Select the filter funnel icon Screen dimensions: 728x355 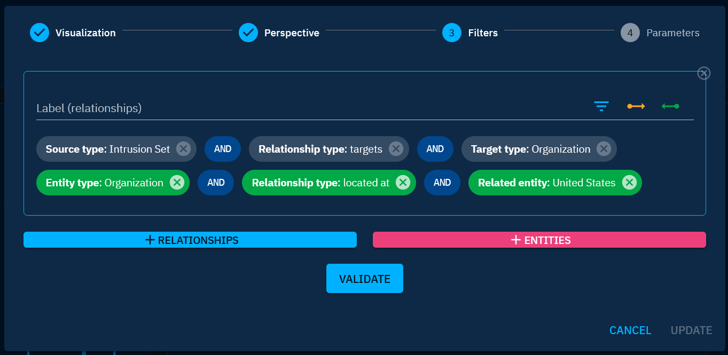(x=601, y=106)
